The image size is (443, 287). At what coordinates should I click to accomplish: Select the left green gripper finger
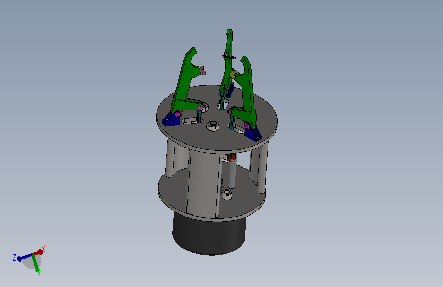184,82
